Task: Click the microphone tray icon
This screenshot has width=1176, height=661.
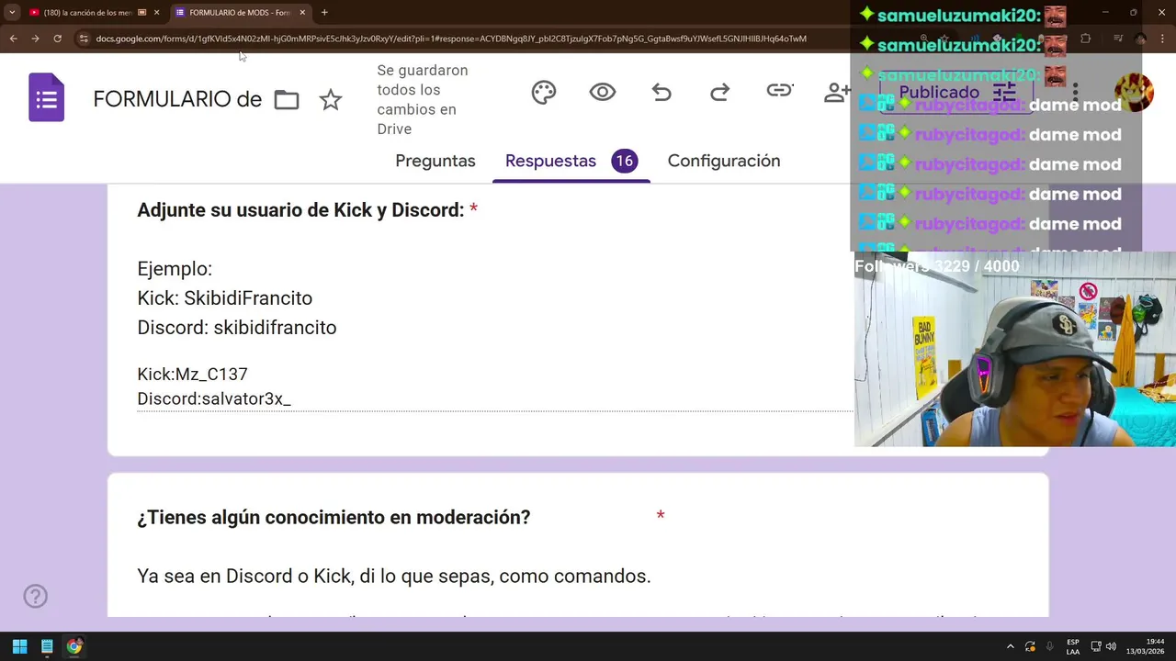Action: 1049,646
